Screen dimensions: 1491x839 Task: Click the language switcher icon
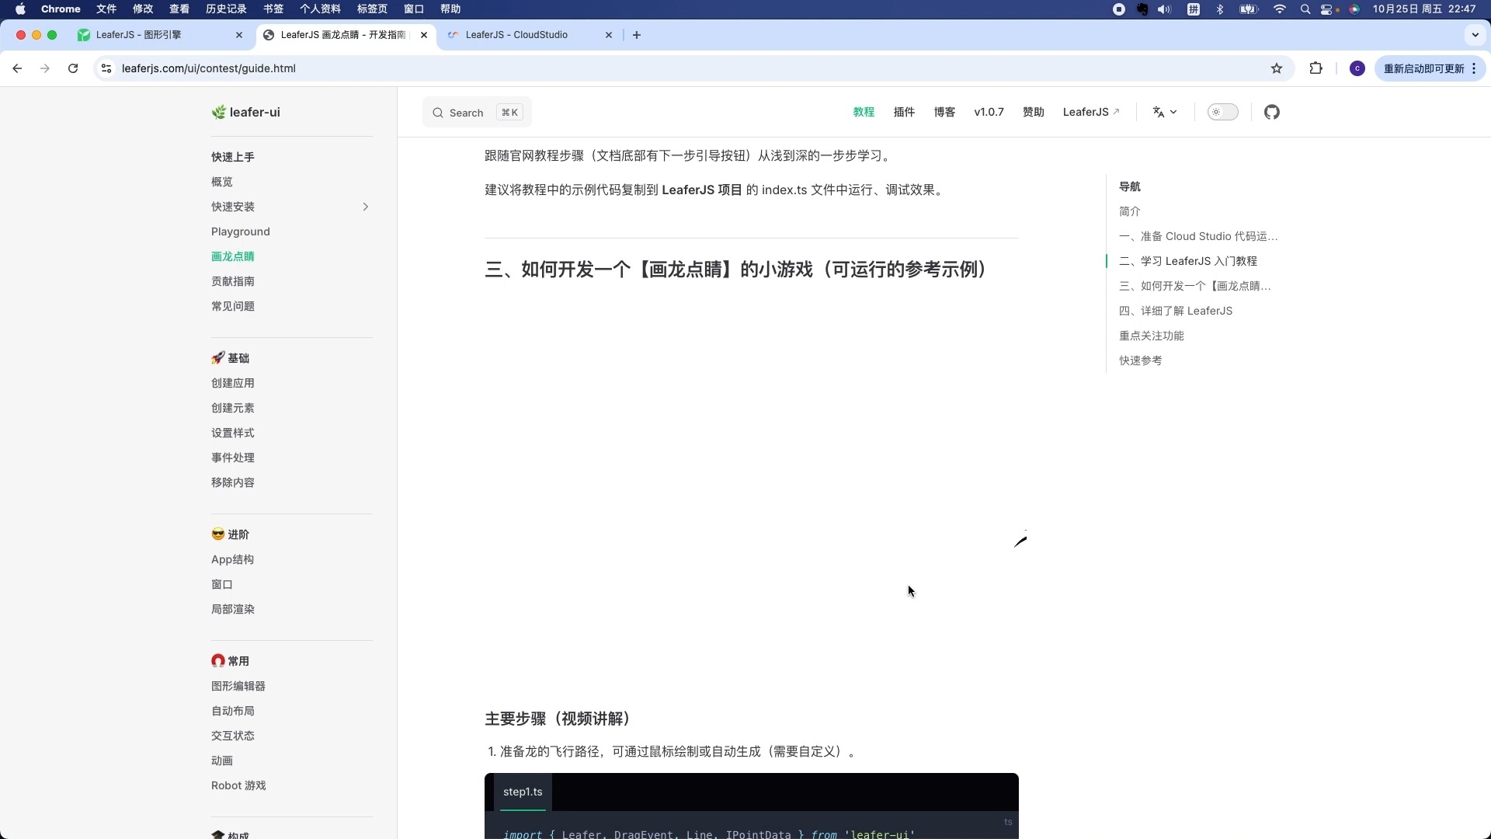click(x=1164, y=112)
